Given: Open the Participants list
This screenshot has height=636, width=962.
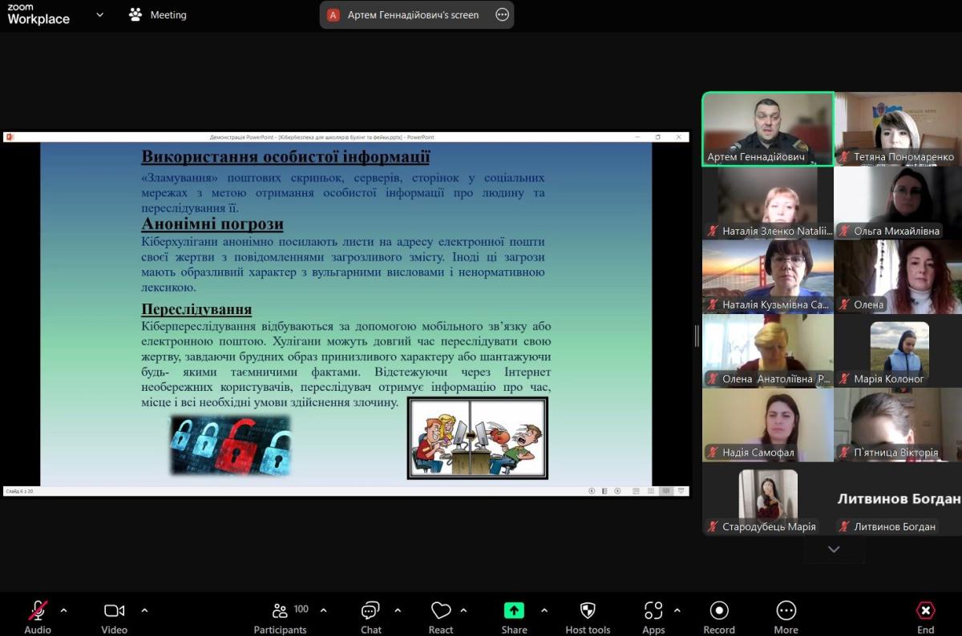Looking at the screenshot, I should (281, 615).
